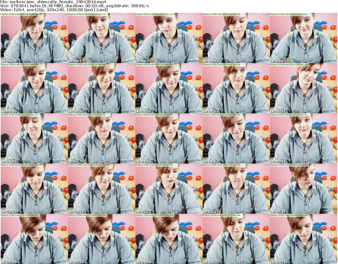Select the frame stamped 00:01:21
338x264 pixels.
coord(304,89)
